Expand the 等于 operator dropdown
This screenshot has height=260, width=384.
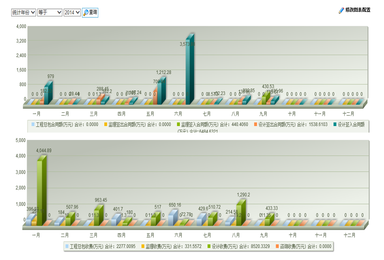click(x=50, y=13)
